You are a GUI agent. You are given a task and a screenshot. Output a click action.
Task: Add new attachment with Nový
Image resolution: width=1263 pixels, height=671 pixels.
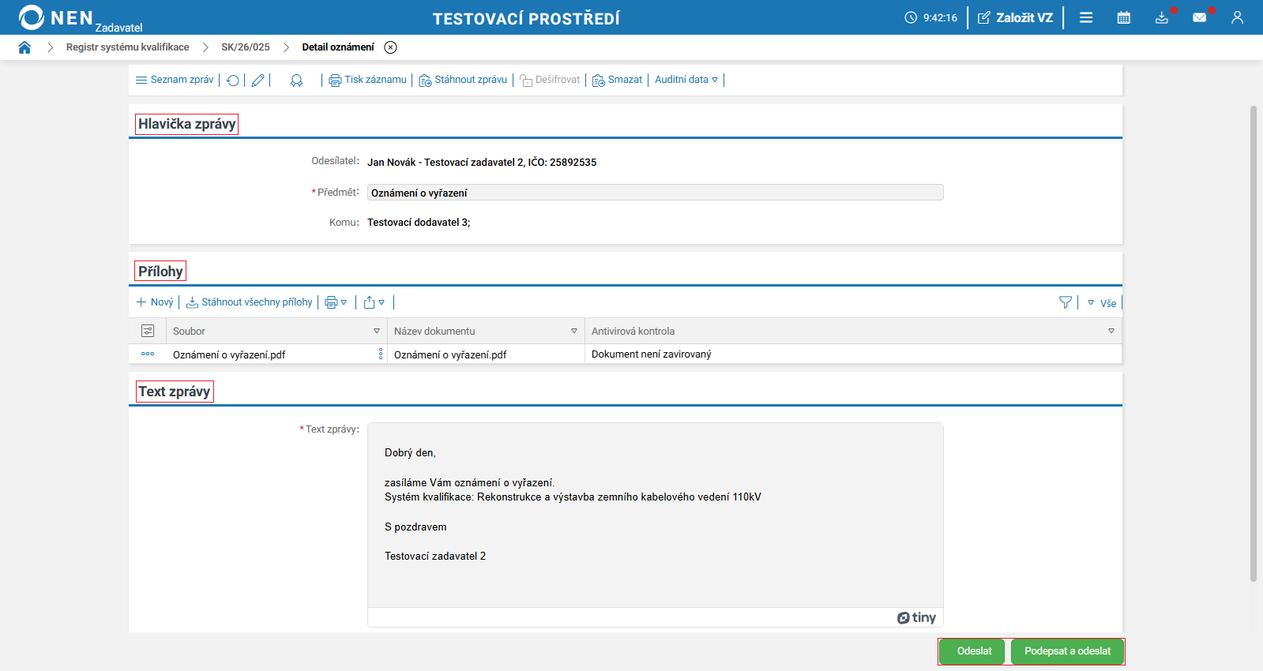pyautogui.click(x=155, y=302)
